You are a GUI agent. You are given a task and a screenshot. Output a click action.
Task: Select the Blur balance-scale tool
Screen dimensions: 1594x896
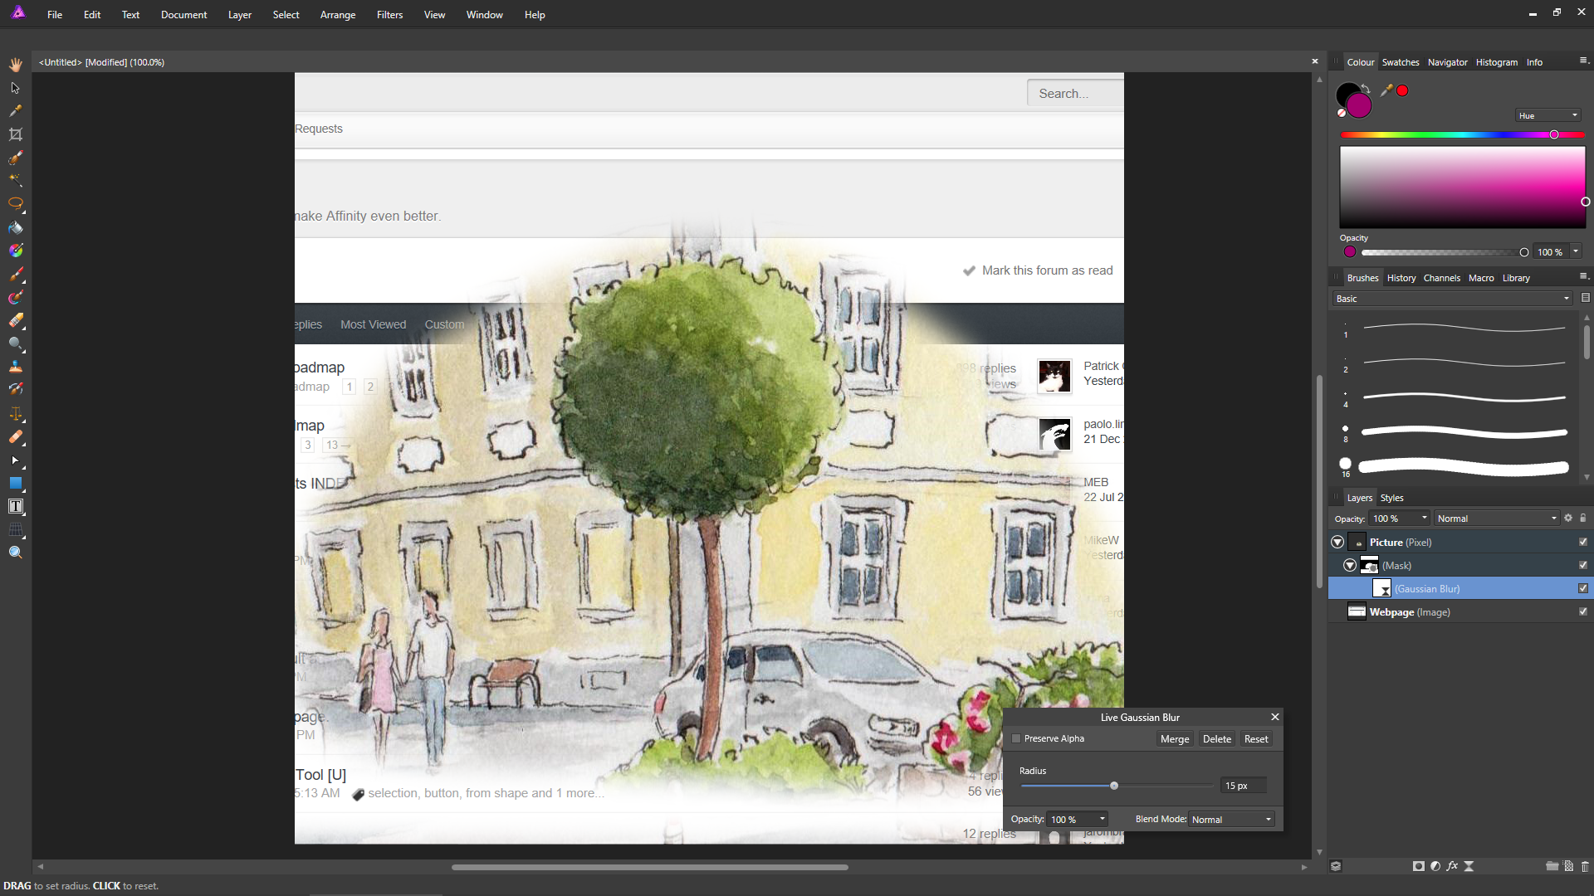(16, 413)
